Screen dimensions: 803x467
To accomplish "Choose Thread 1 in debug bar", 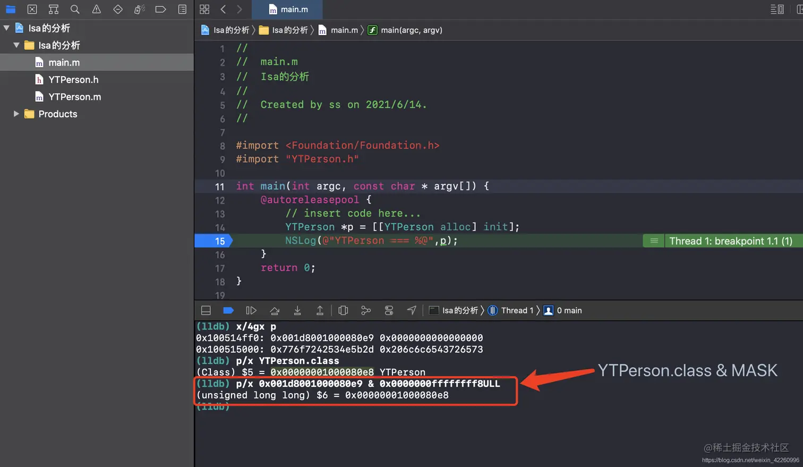I will [x=510, y=310].
